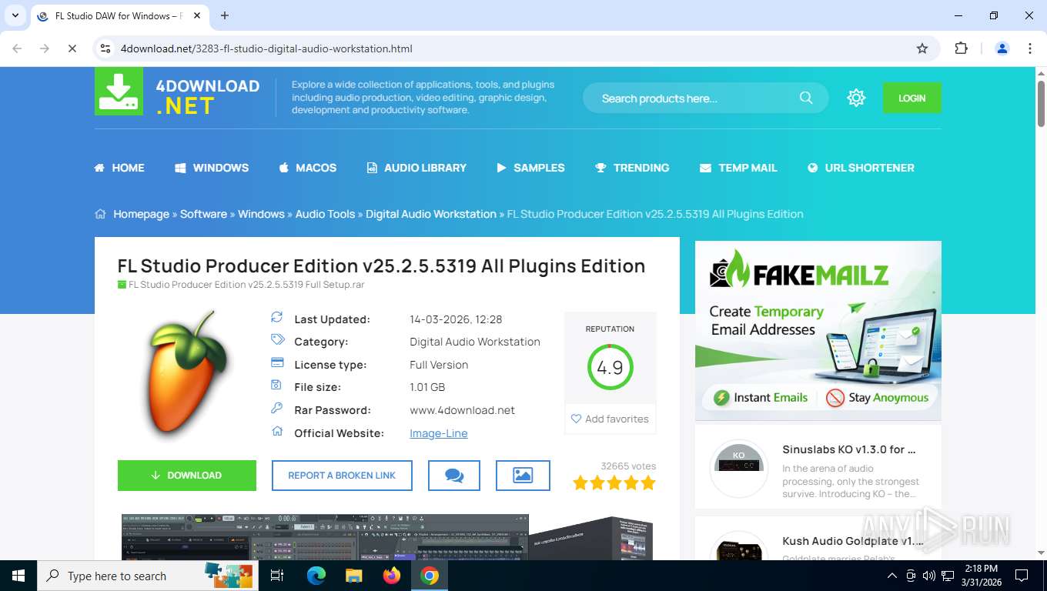Open the TEMP MAIL menu item
Screen dimensions: 1047x591
738,168
